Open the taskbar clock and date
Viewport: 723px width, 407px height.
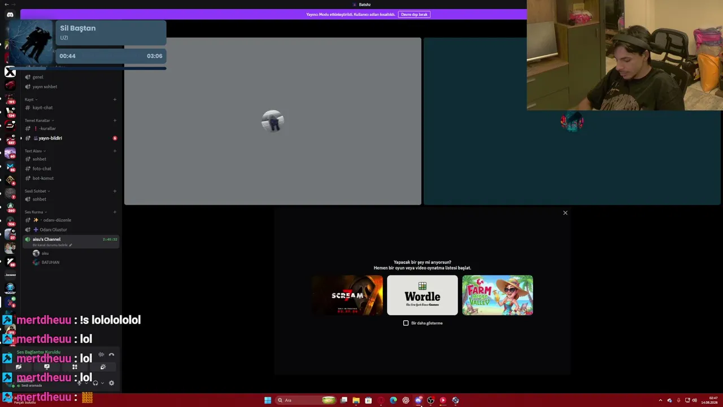pyautogui.click(x=709, y=400)
